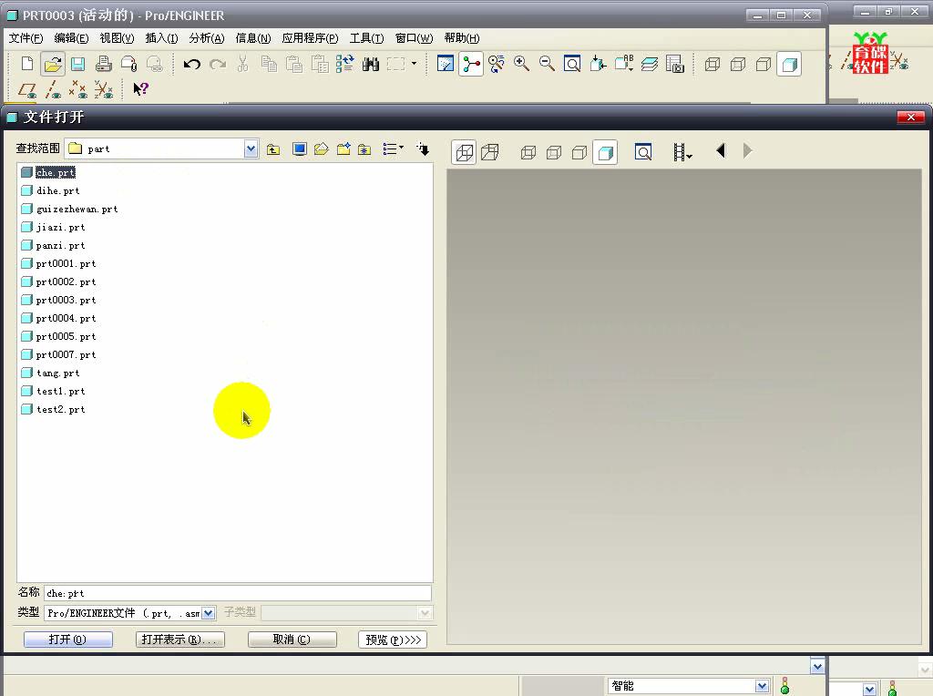Viewport: 933px width, 696px height.
Task: Click the New file icon in toolbar
Action: click(x=26, y=64)
